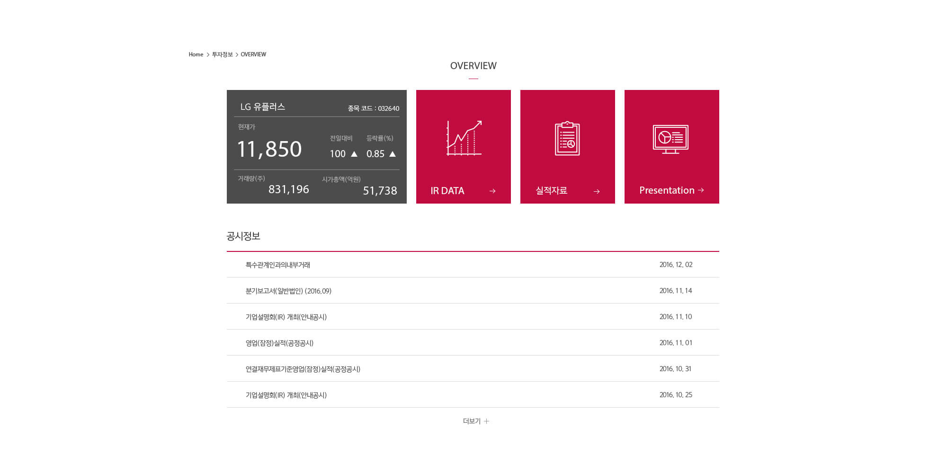Click the up triangle beside 0.85
The height and width of the screenshot is (464, 947).
tap(393, 154)
